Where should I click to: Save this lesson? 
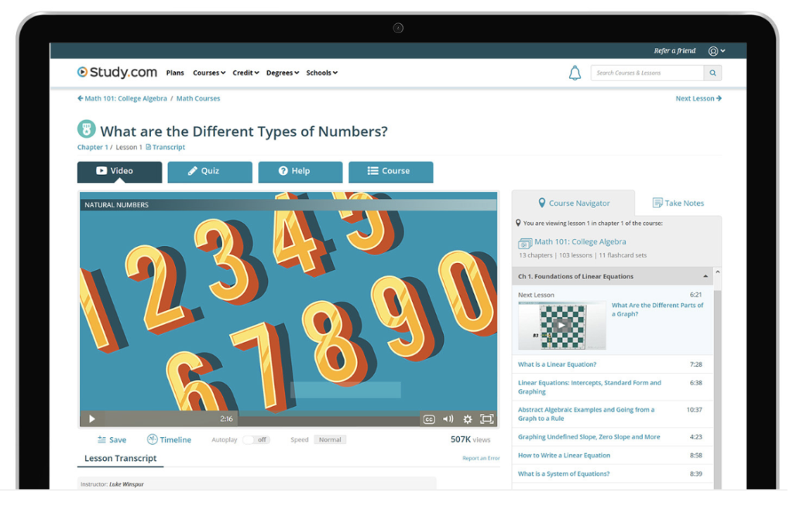112,439
